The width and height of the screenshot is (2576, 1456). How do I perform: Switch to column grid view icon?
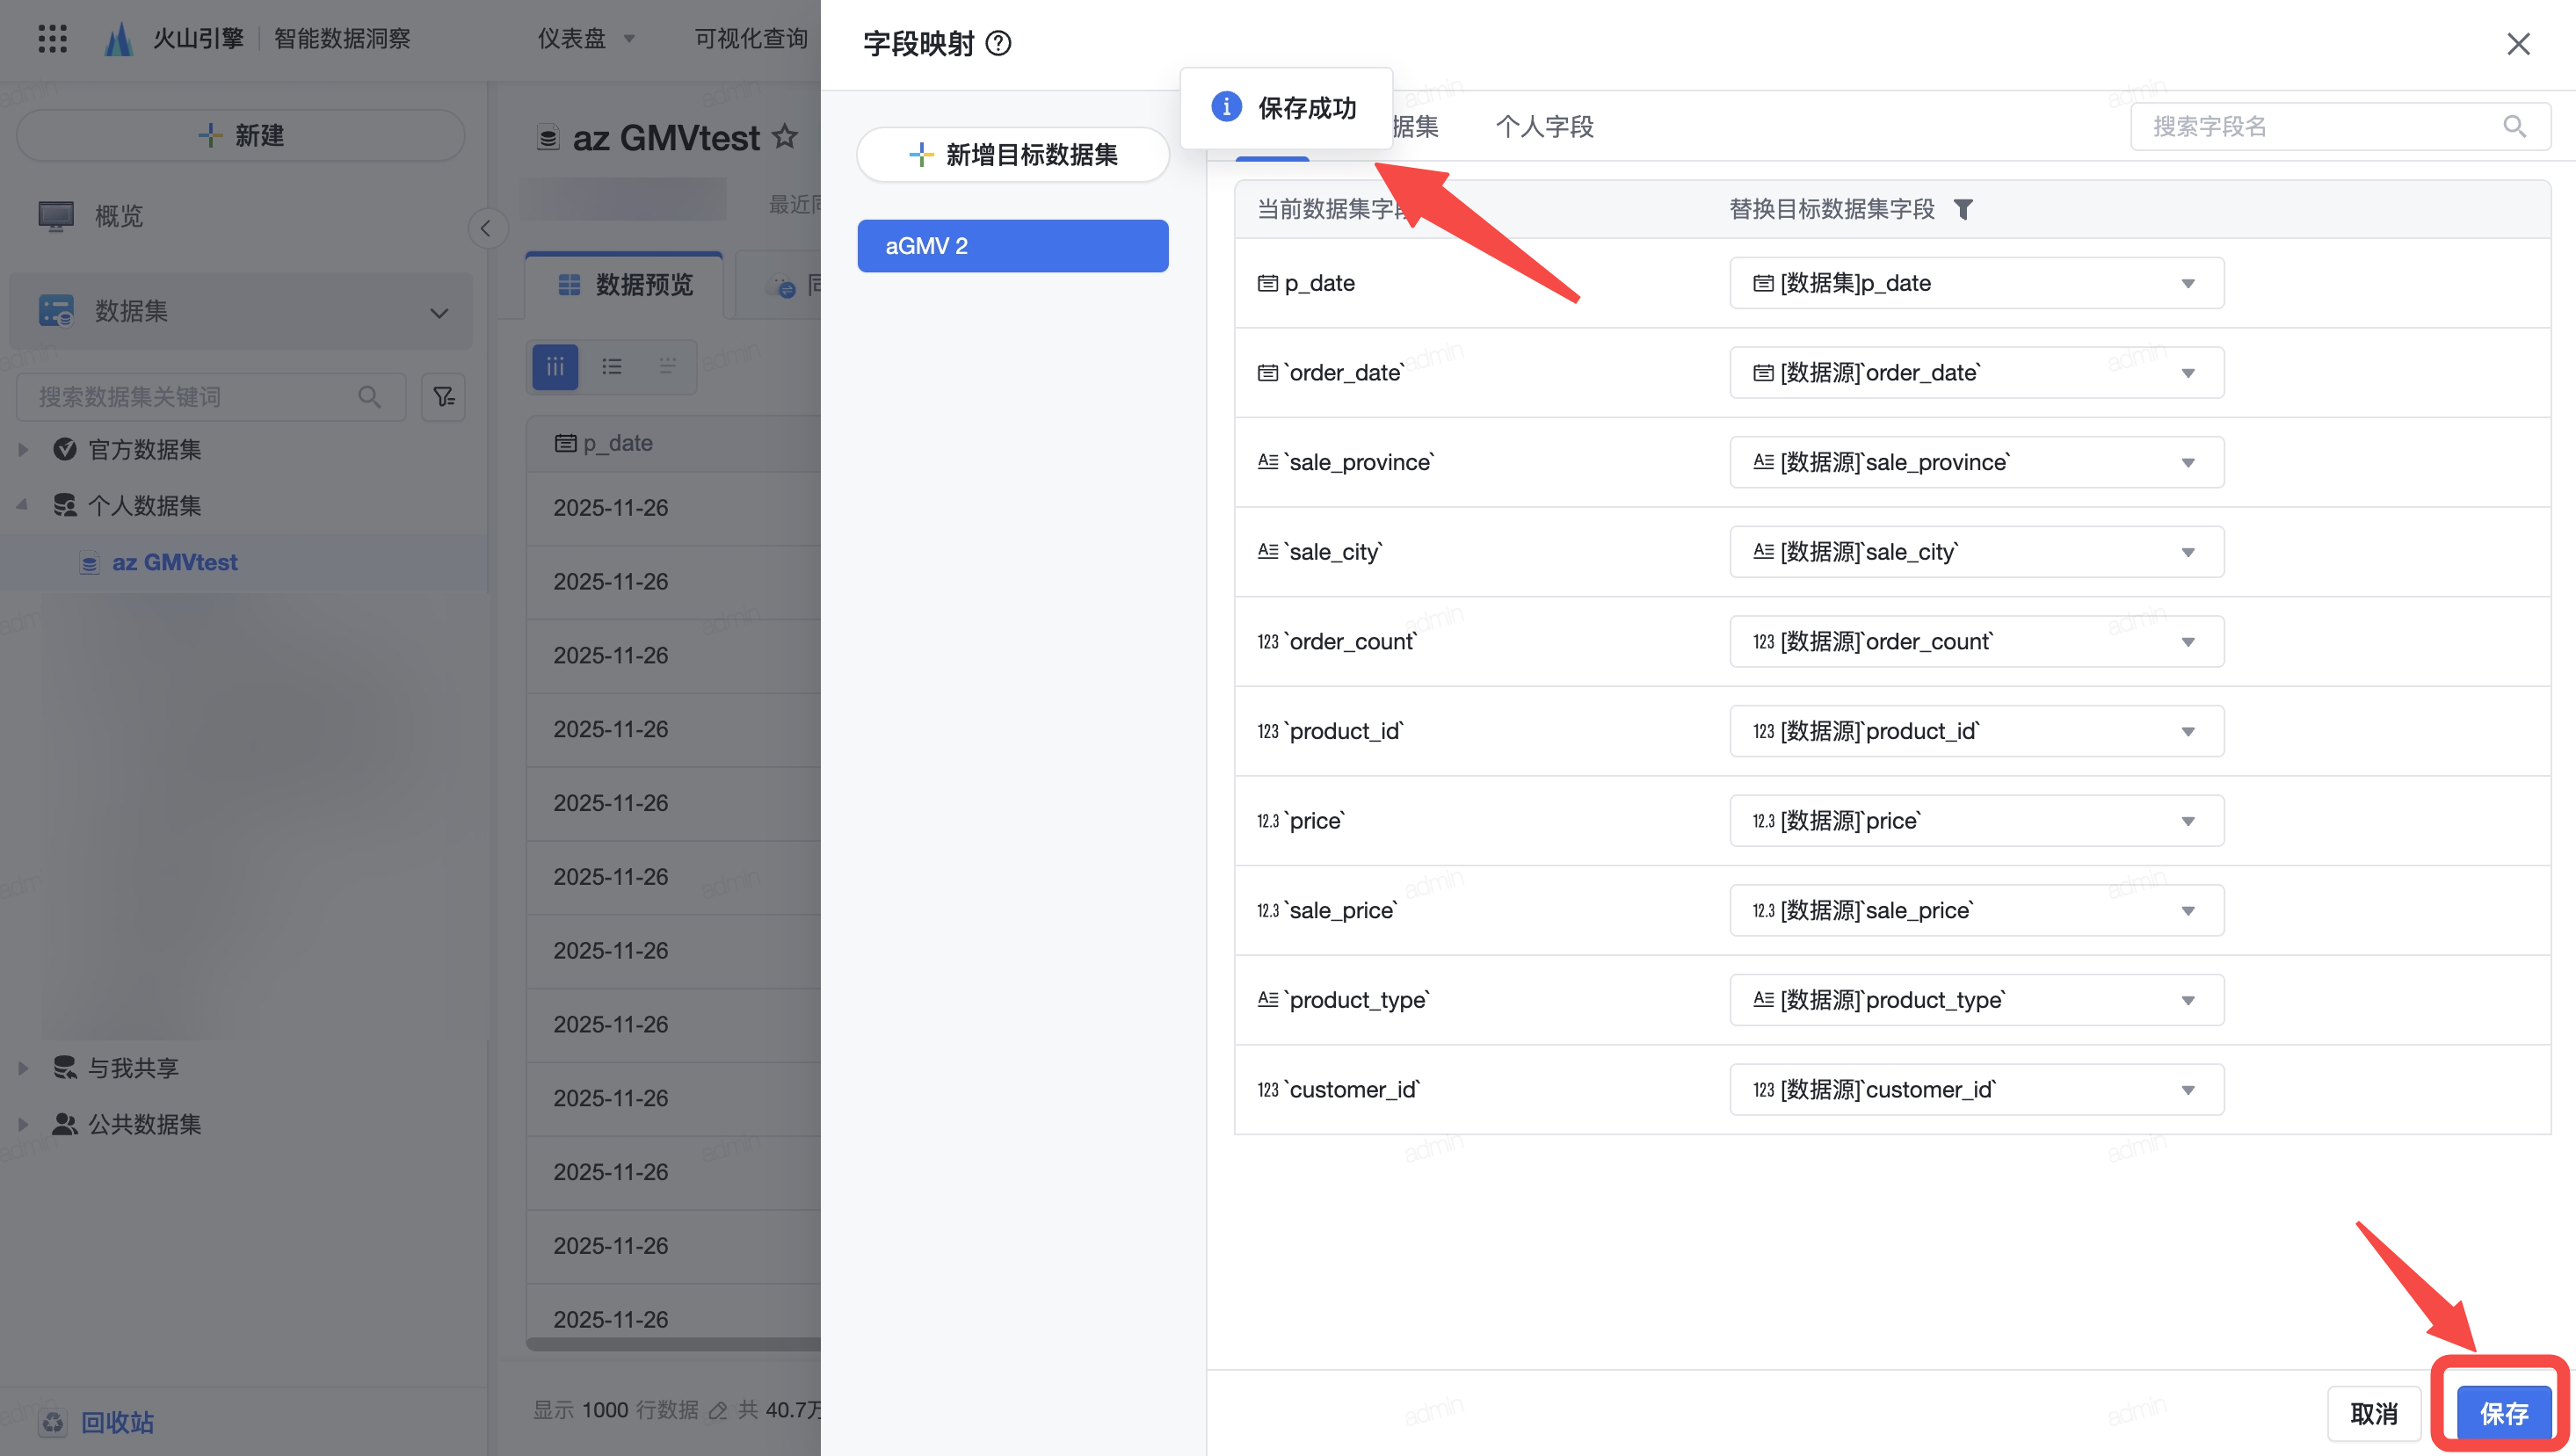click(555, 367)
